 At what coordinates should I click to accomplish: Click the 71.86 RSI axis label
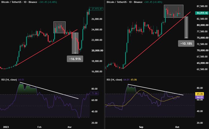pyautogui.click(x=94, y=93)
